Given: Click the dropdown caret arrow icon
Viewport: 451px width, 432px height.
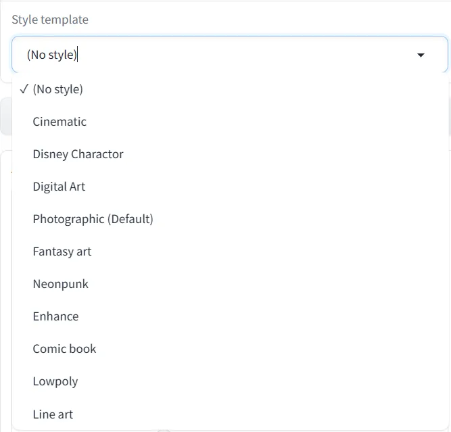Looking at the screenshot, I should (421, 55).
